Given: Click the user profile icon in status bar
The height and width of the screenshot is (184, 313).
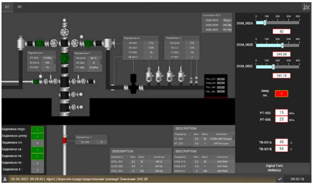Looking at the screenshot, I should [x=5, y=179].
